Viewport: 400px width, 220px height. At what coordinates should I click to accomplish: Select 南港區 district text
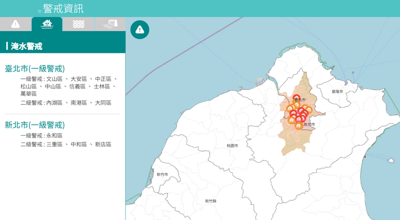(79, 103)
